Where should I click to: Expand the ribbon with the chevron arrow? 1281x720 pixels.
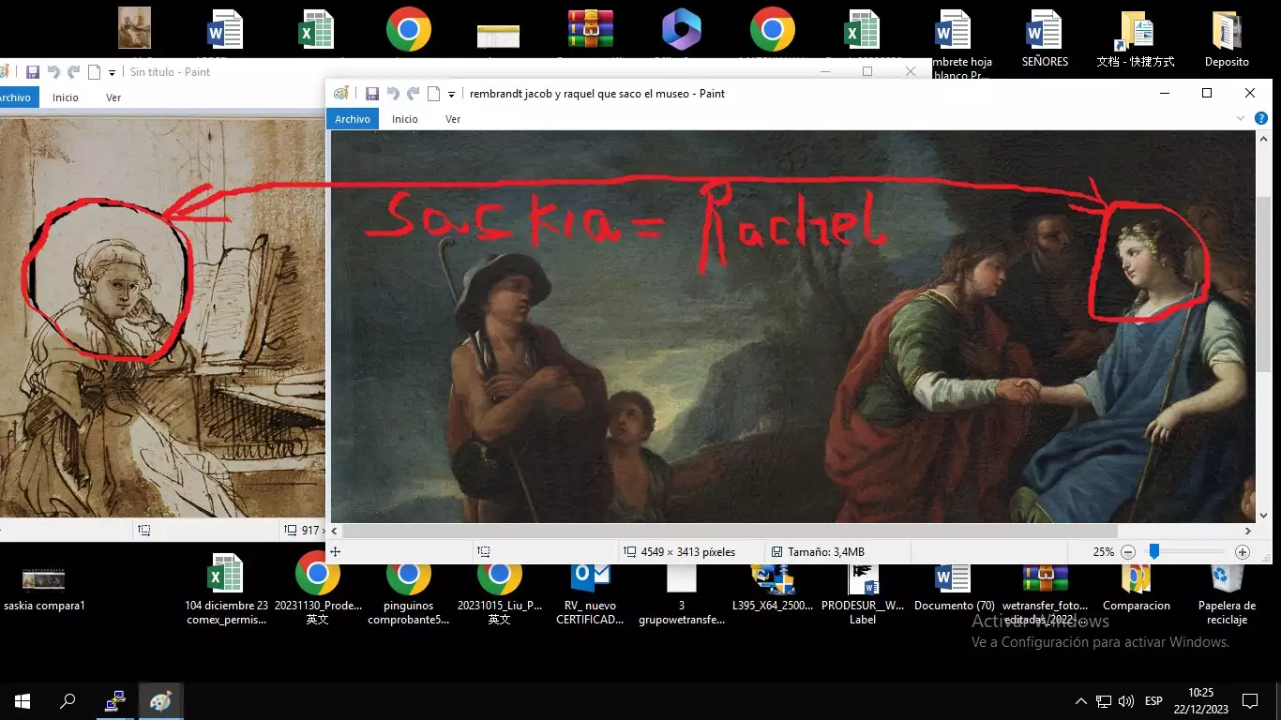[x=1241, y=119]
